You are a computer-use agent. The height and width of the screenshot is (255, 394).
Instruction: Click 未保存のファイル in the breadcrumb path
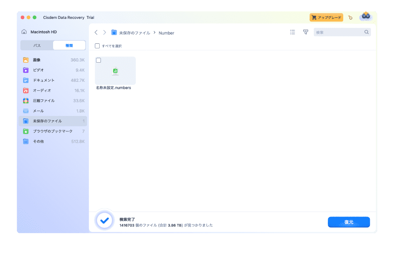tap(134, 33)
